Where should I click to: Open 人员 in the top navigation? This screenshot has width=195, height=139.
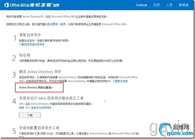tap(169, 5)
